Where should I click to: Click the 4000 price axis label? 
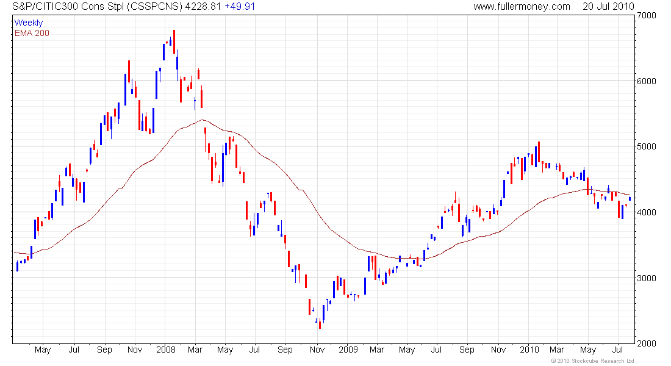[x=646, y=212]
